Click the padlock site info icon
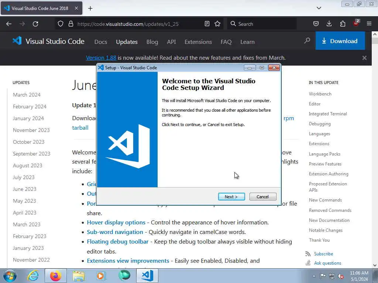Screen dimensions: 378x283 coord(71,24)
